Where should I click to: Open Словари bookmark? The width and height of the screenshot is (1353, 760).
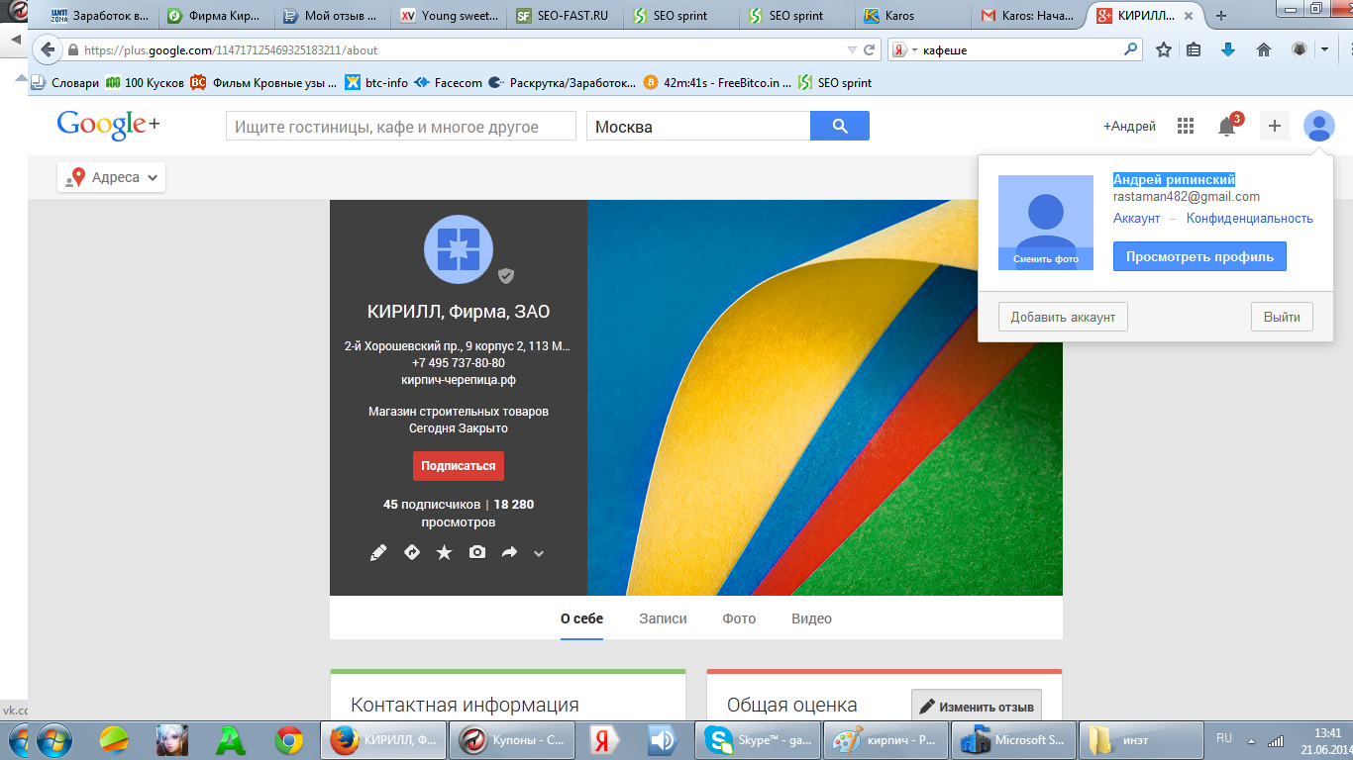click(x=65, y=83)
